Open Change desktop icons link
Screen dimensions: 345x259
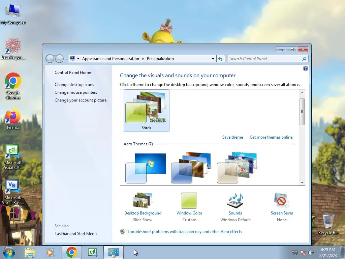[74, 85]
